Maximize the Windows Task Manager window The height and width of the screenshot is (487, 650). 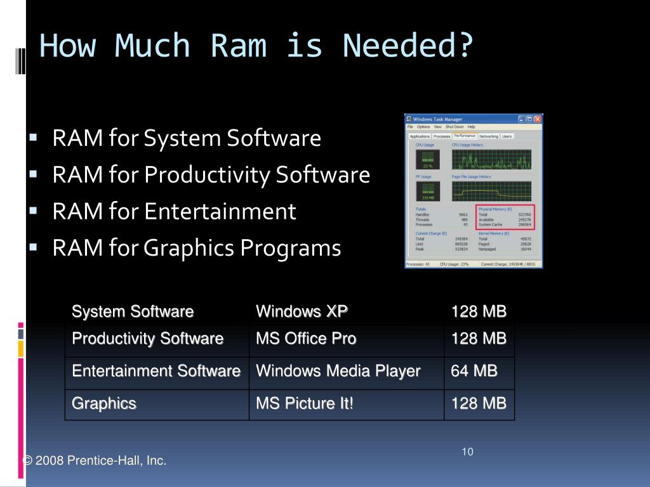pyautogui.click(x=530, y=119)
